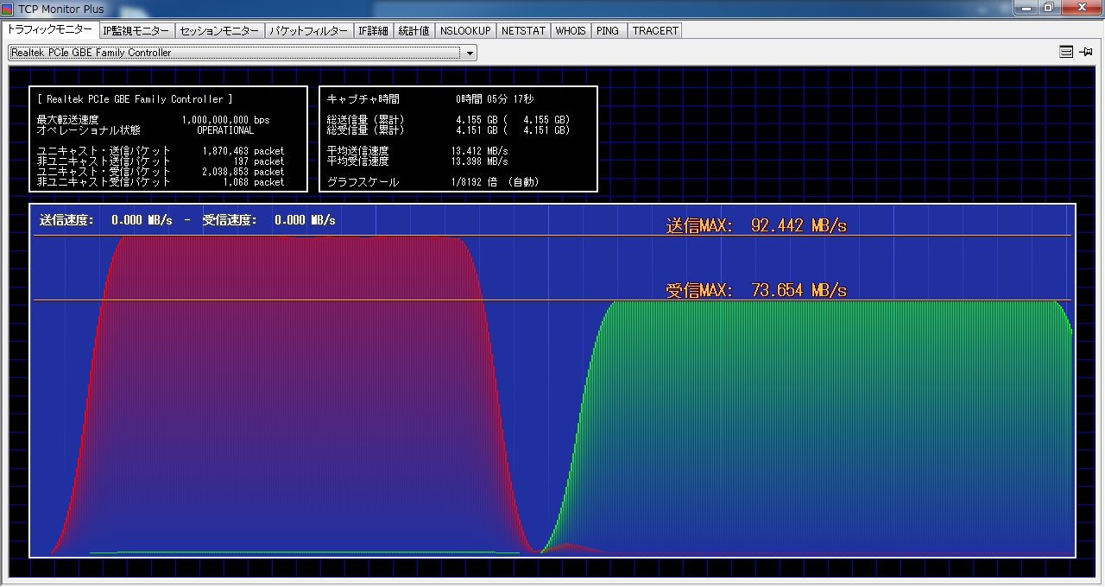Close the TCP Monitor Plus window

point(1082,8)
